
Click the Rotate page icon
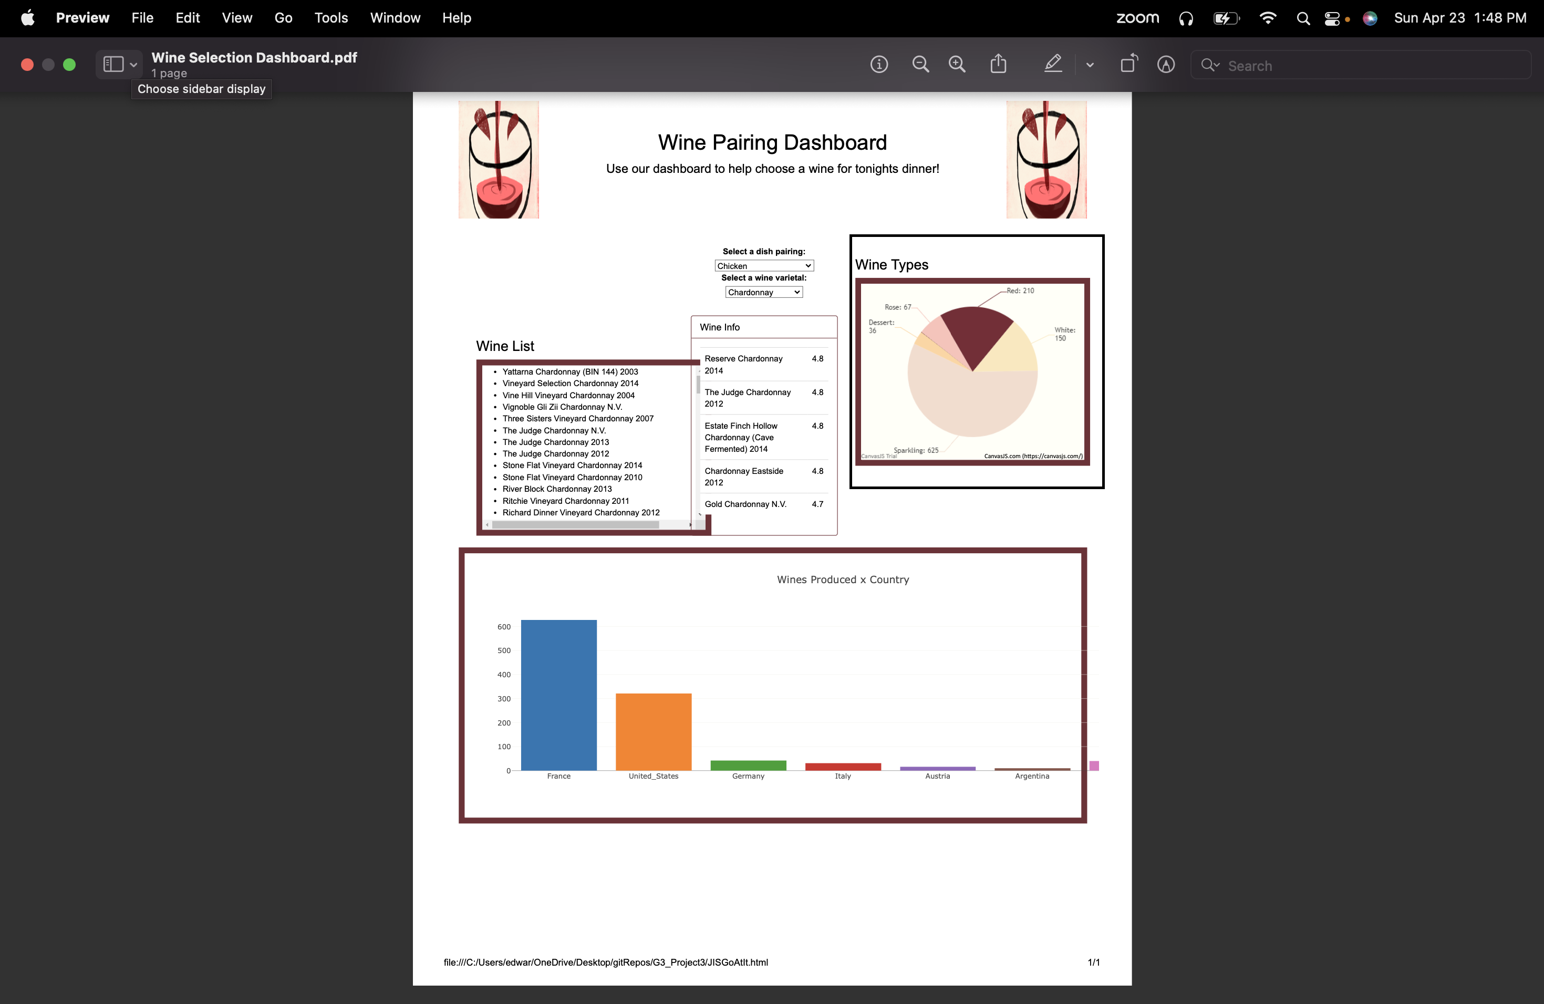click(x=1129, y=64)
